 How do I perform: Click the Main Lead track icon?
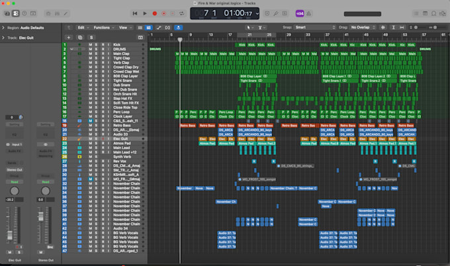coord(79,148)
